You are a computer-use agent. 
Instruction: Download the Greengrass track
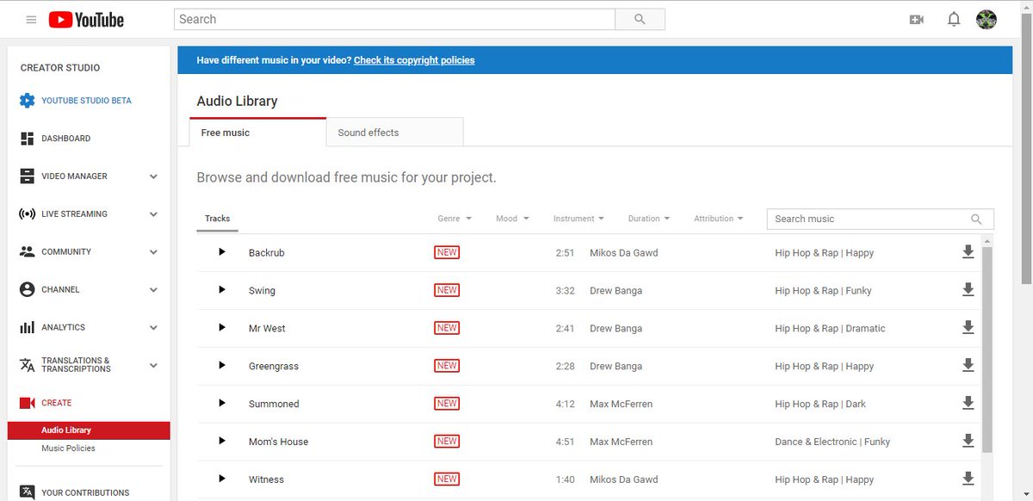pos(968,366)
